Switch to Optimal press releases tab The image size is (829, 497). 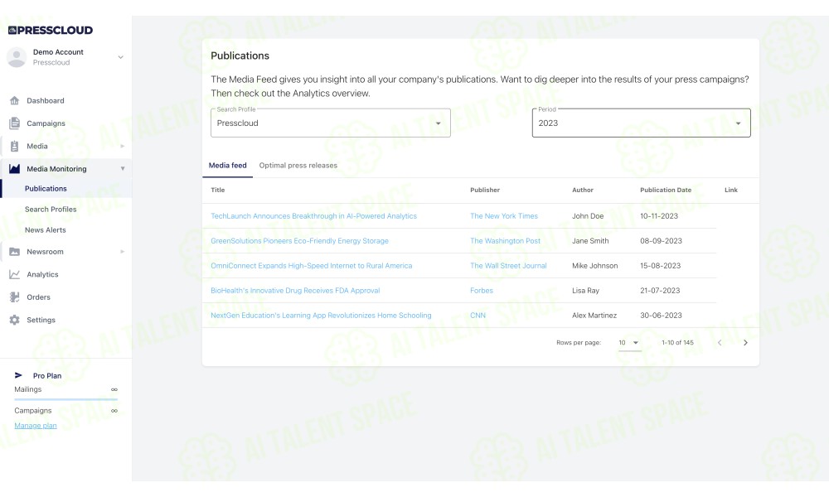click(298, 166)
